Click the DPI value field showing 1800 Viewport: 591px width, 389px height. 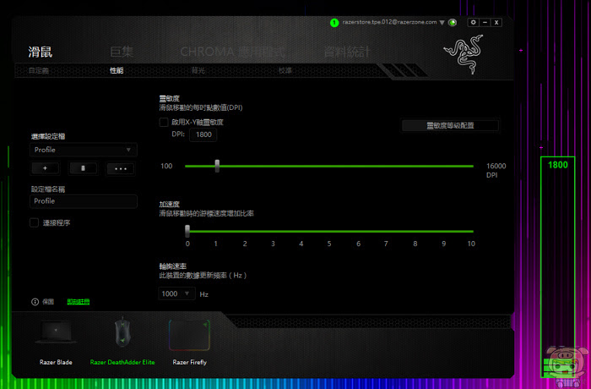click(203, 134)
